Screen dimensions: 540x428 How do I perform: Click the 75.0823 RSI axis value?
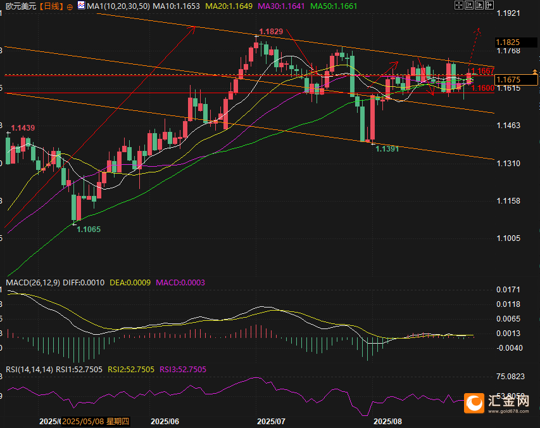click(510, 377)
